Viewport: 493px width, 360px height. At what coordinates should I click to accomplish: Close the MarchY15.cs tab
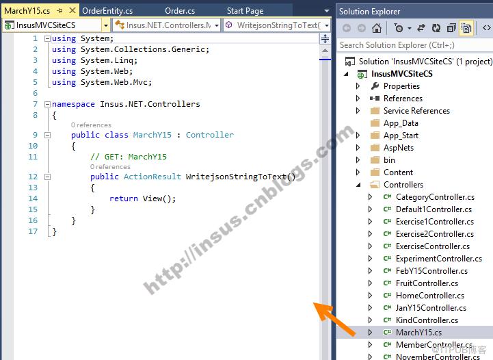point(72,11)
